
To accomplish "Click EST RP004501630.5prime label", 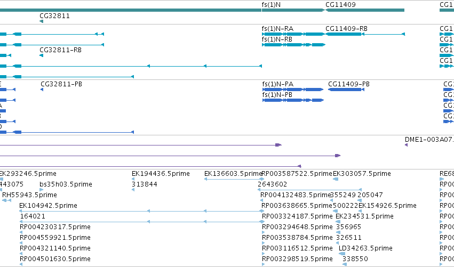I will (55, 259).
